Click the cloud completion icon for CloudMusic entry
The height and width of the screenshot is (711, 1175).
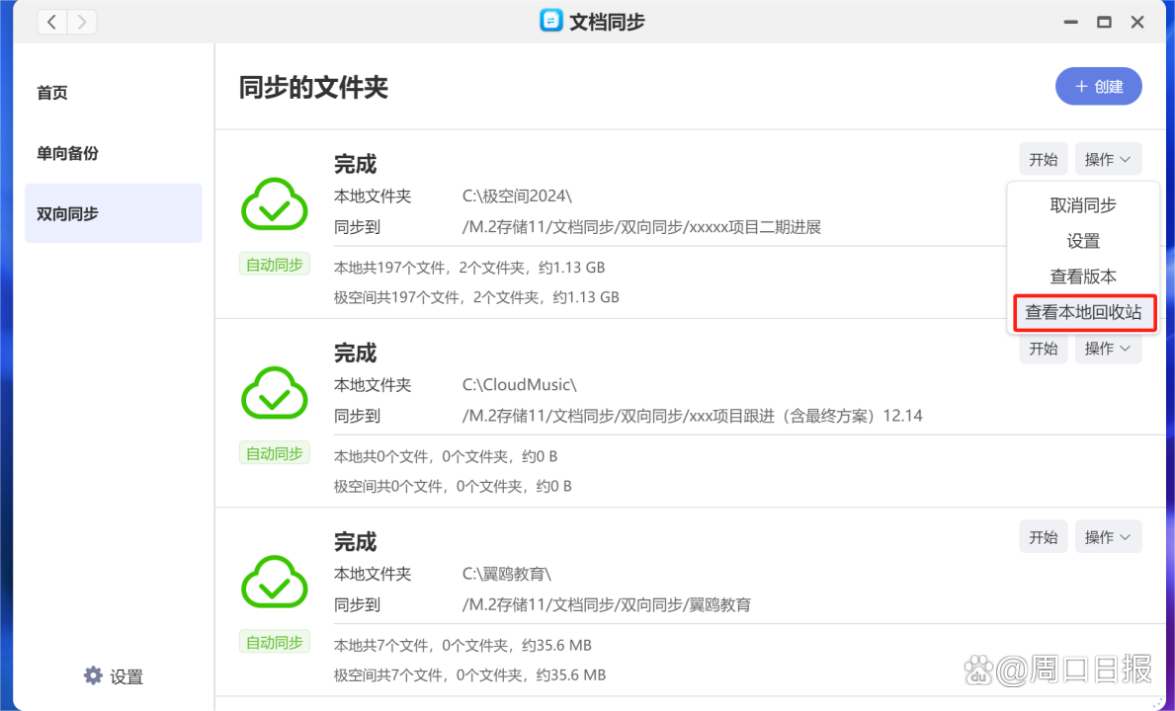tap(274, 394)
